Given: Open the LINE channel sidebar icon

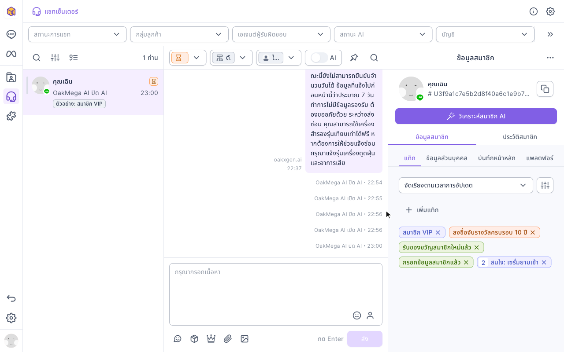Looking at the screenshot, I should [11, 34].
